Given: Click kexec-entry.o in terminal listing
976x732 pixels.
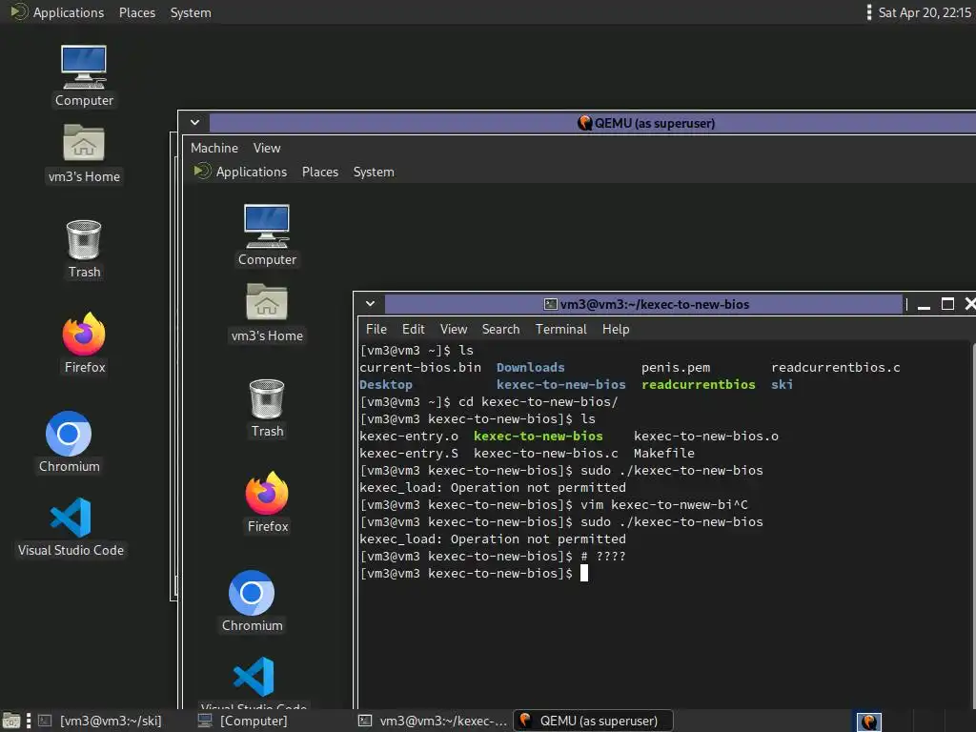Looking at the screenshot, I should [x=409, y=437].
